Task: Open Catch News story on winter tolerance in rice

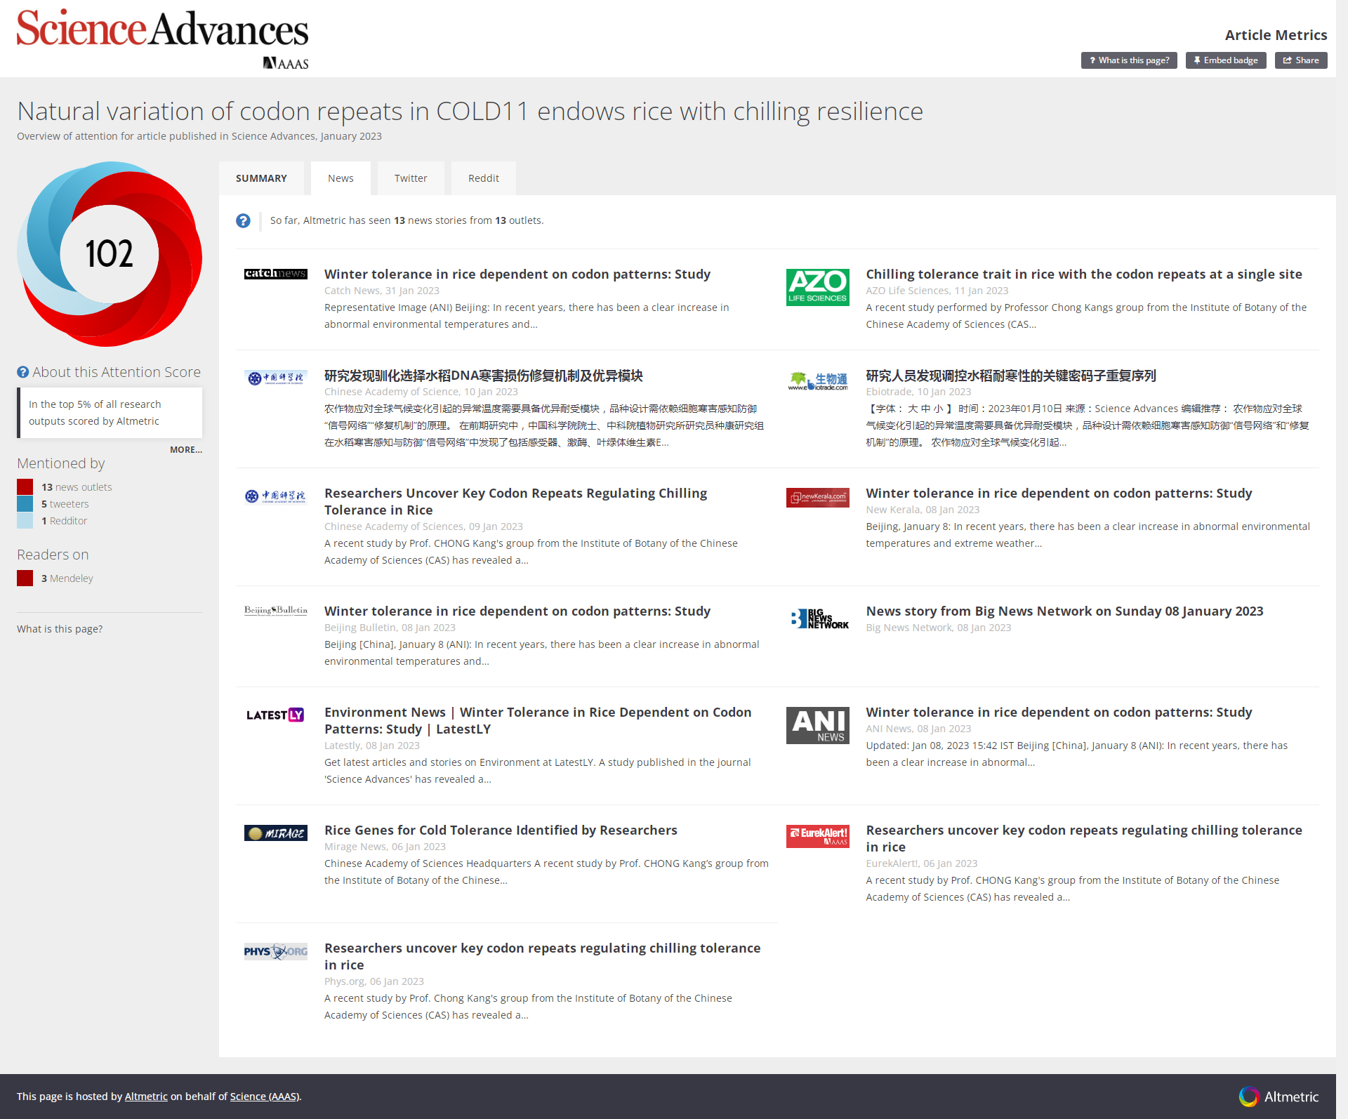Action: [x=517, y=274]
